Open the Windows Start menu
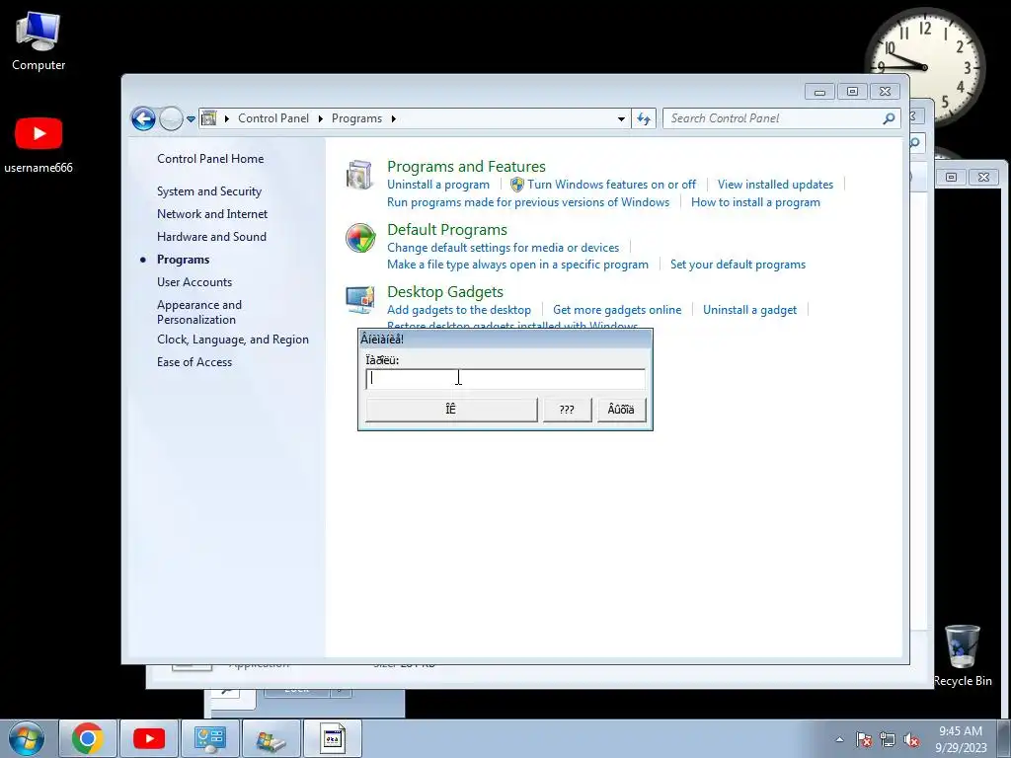The width and height of the screenshot is (1011, 758). 26,738
